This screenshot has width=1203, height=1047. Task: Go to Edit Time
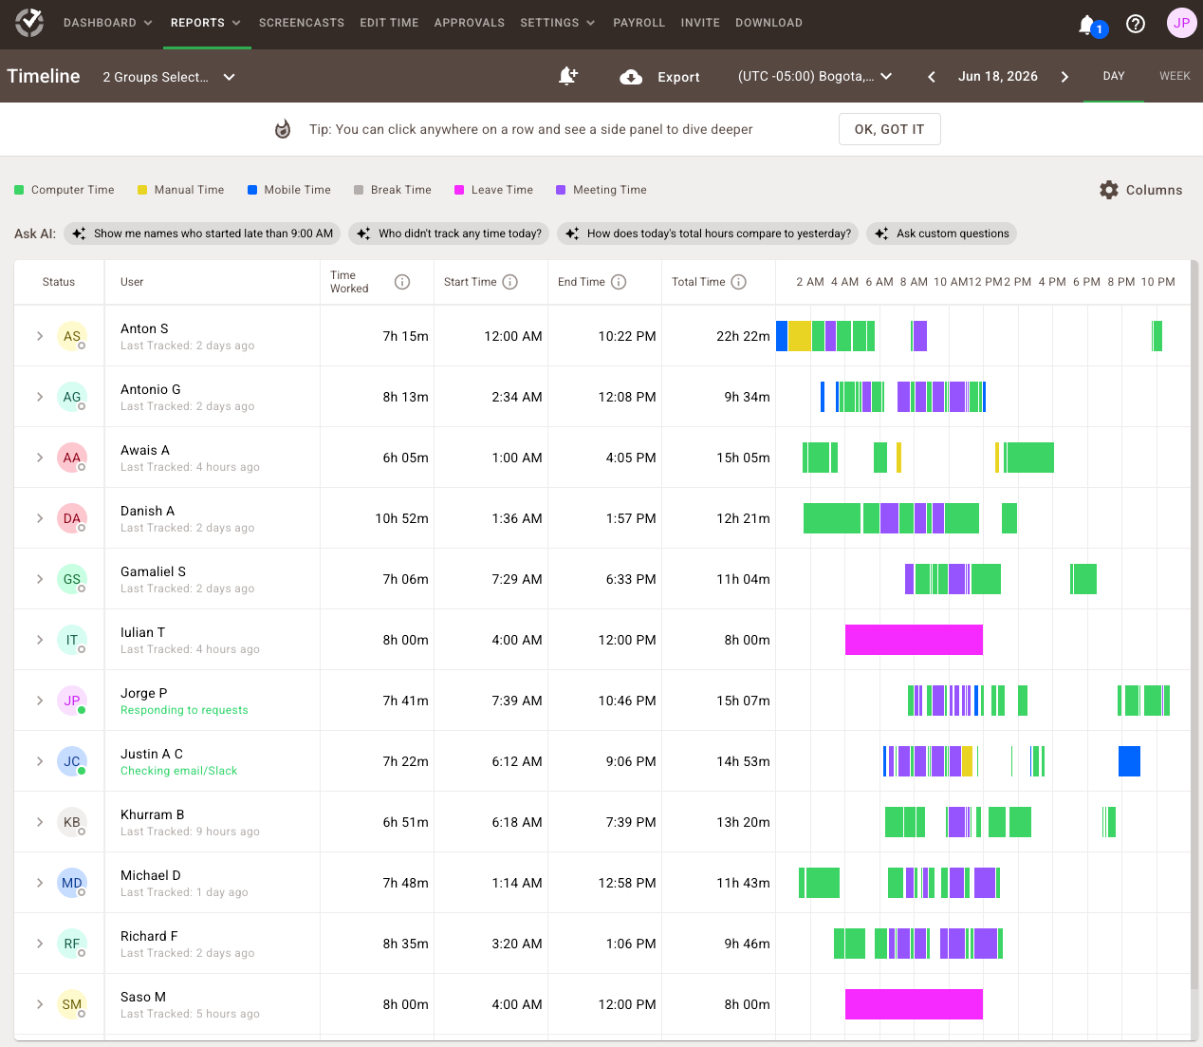(389, 23)
